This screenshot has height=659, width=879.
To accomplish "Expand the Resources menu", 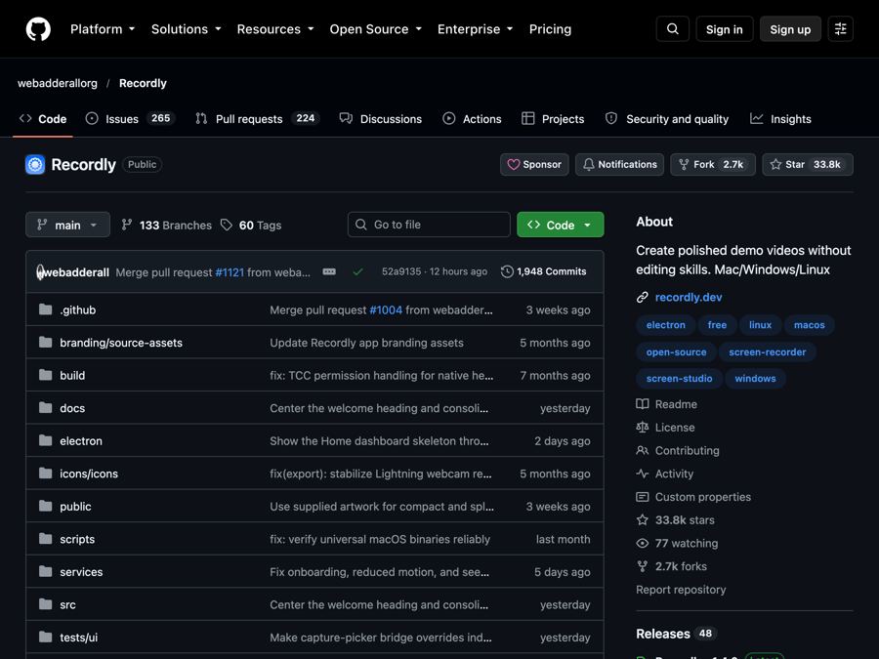I will click(x=275, y=29).
